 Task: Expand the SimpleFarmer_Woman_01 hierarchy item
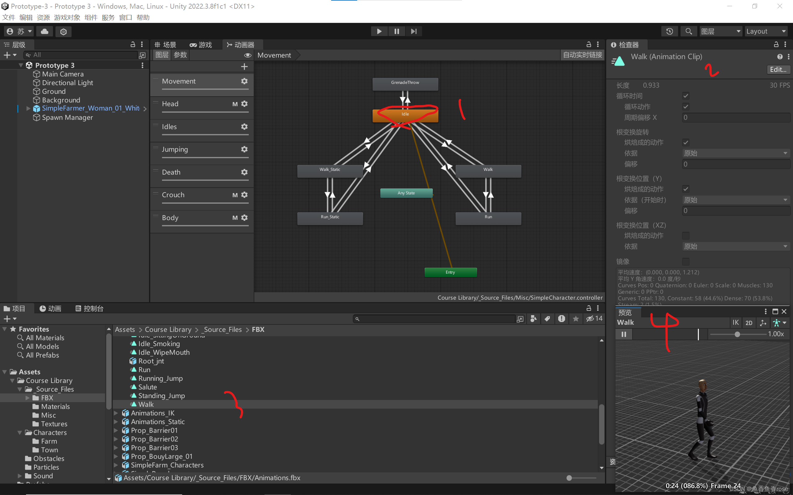coord(28,108)
